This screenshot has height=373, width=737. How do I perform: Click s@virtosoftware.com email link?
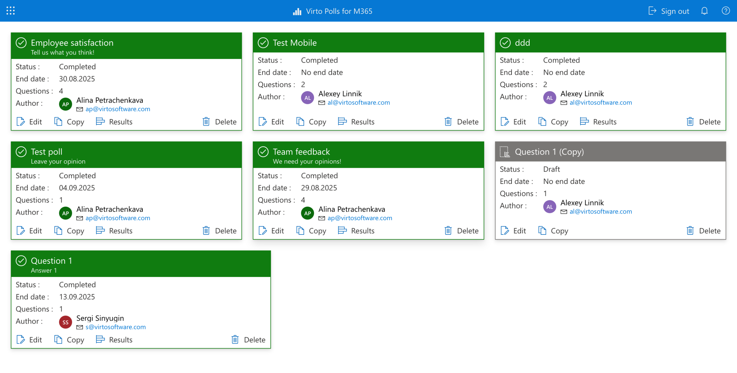point(115,327)
